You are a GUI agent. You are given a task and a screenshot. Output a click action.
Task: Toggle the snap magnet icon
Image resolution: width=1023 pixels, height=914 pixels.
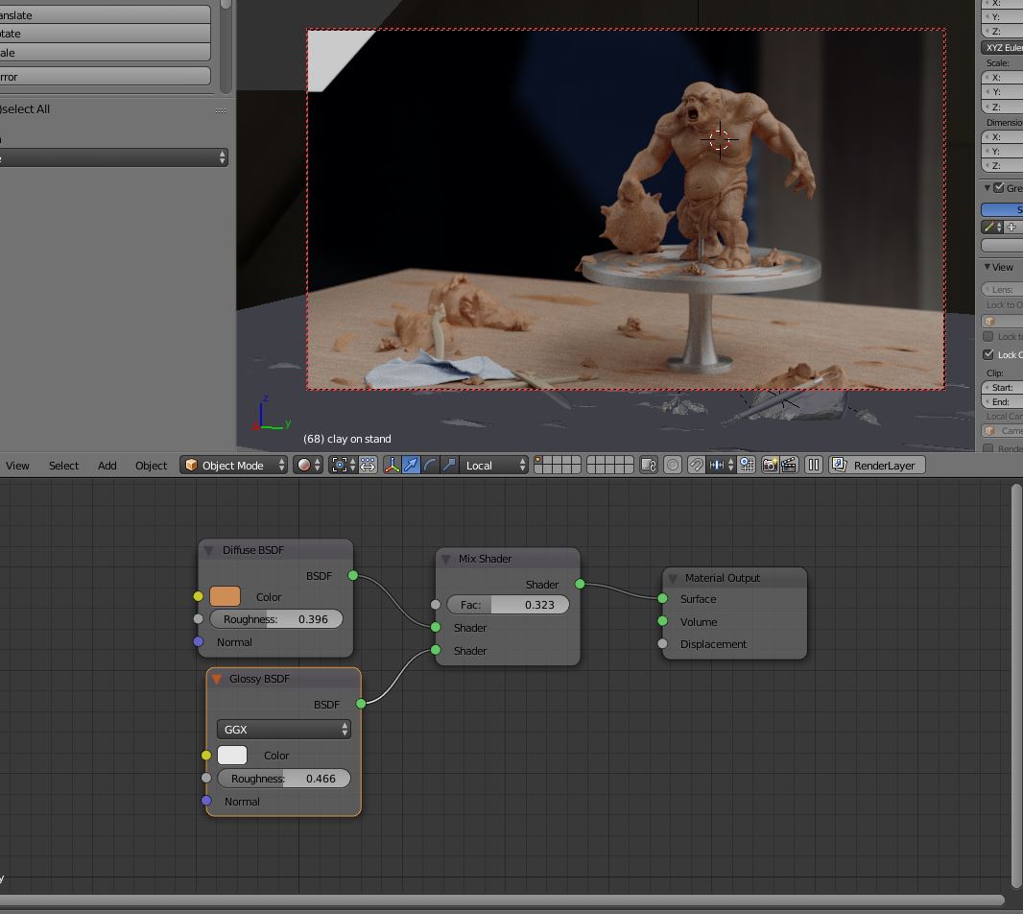coord(696,465)
